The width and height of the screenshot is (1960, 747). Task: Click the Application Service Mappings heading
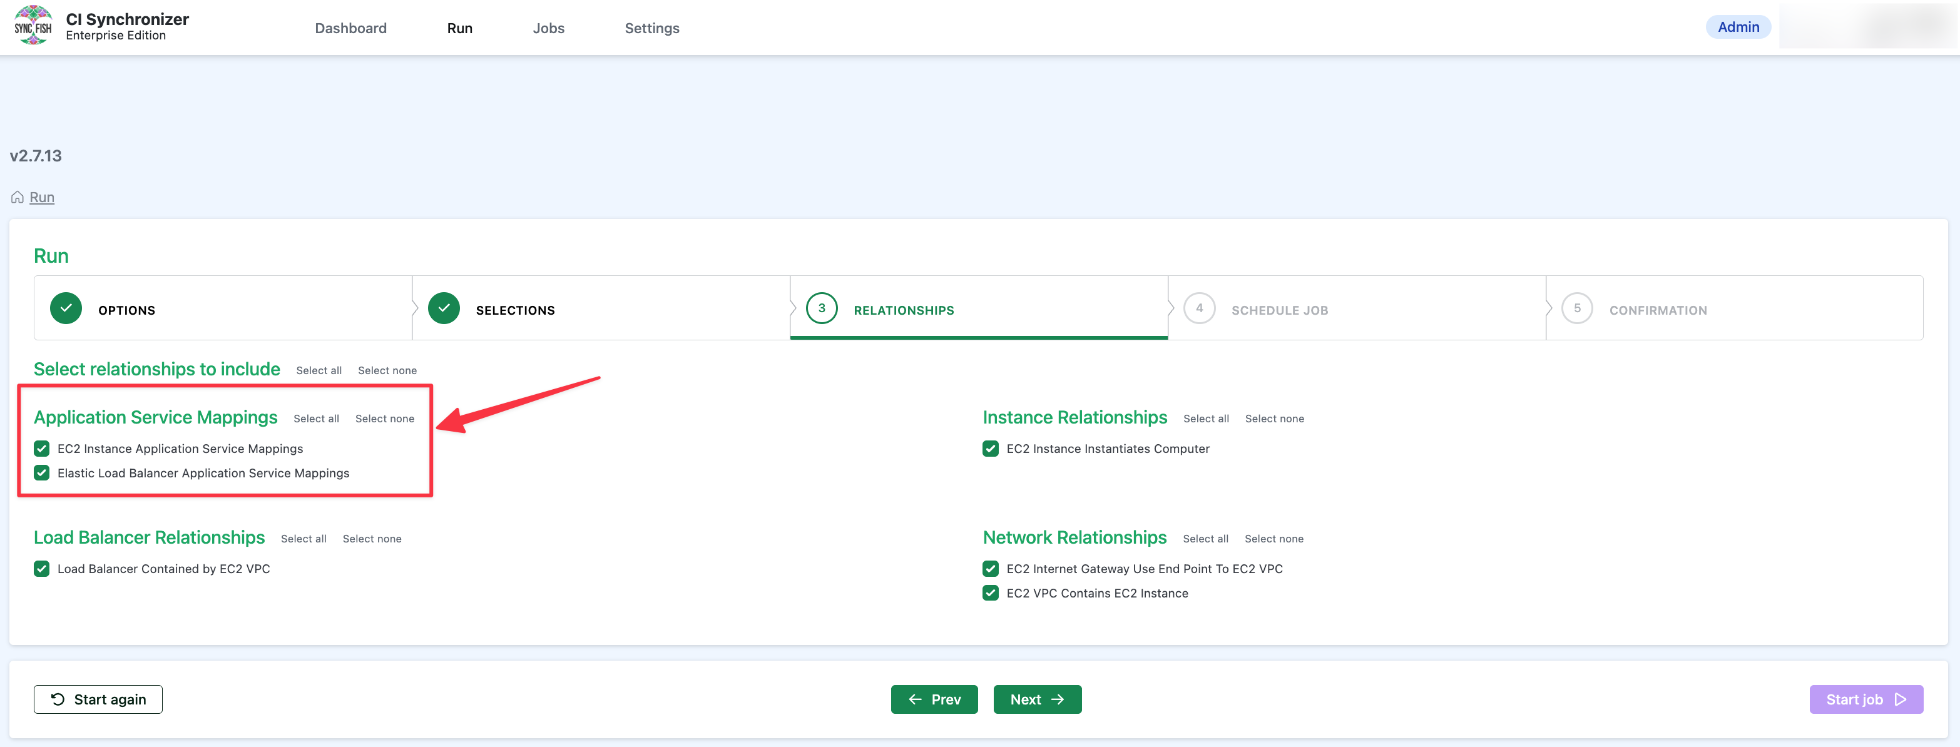point(156,418)
